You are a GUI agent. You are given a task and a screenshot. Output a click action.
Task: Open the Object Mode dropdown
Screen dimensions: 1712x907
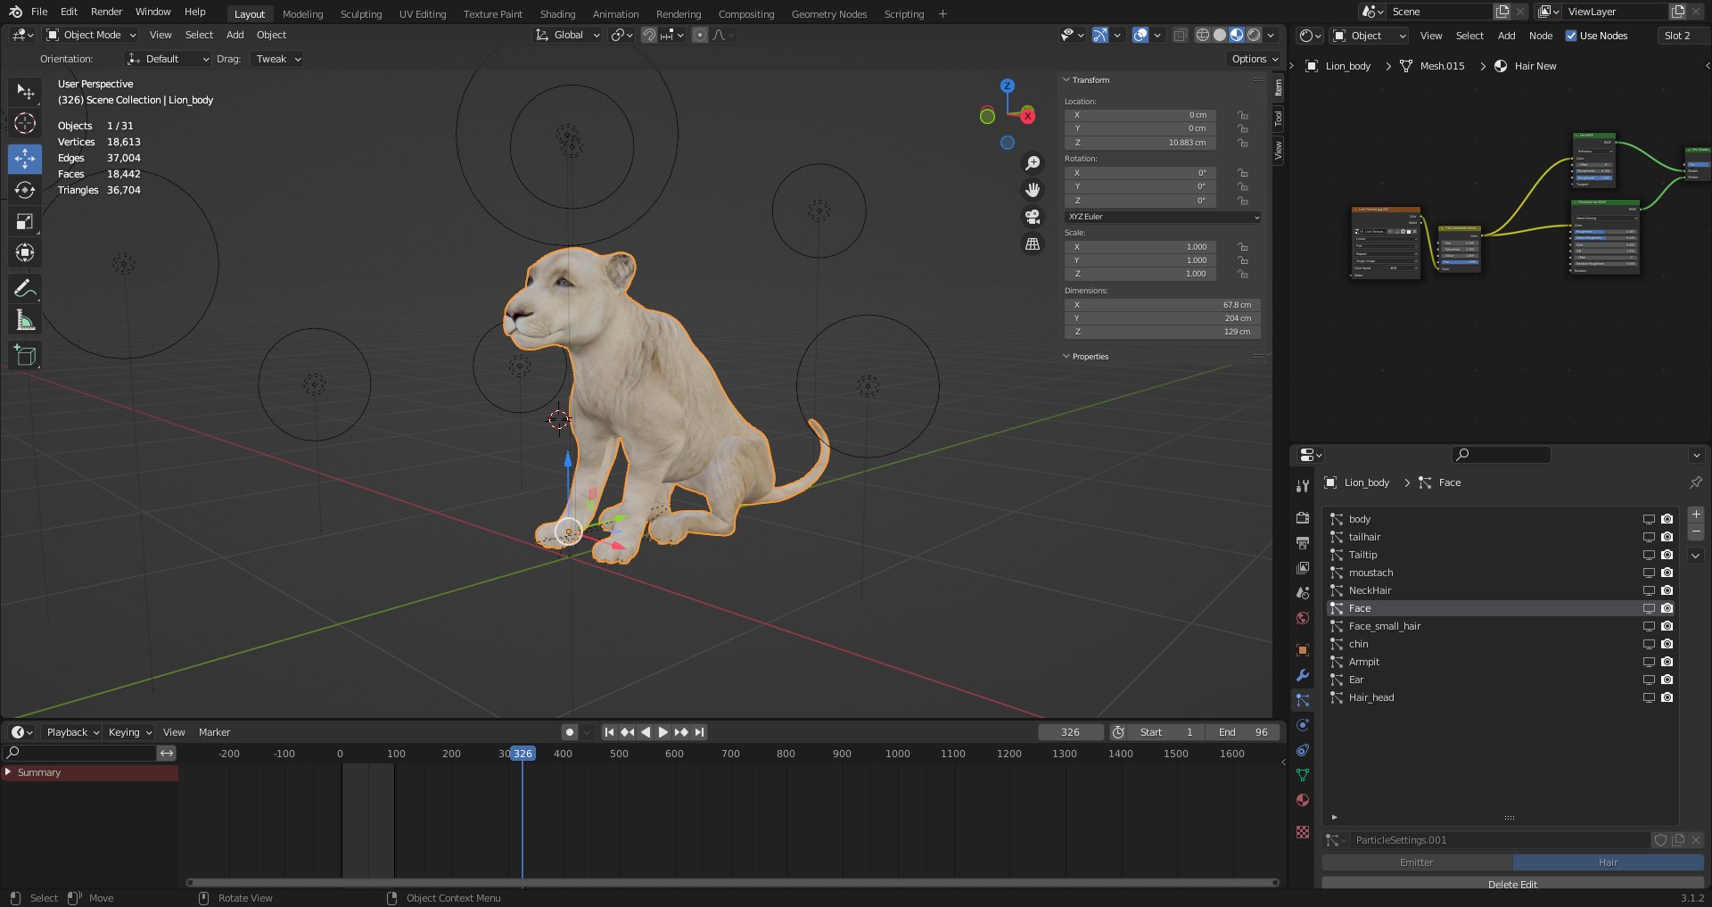click(x=91, y=35)
